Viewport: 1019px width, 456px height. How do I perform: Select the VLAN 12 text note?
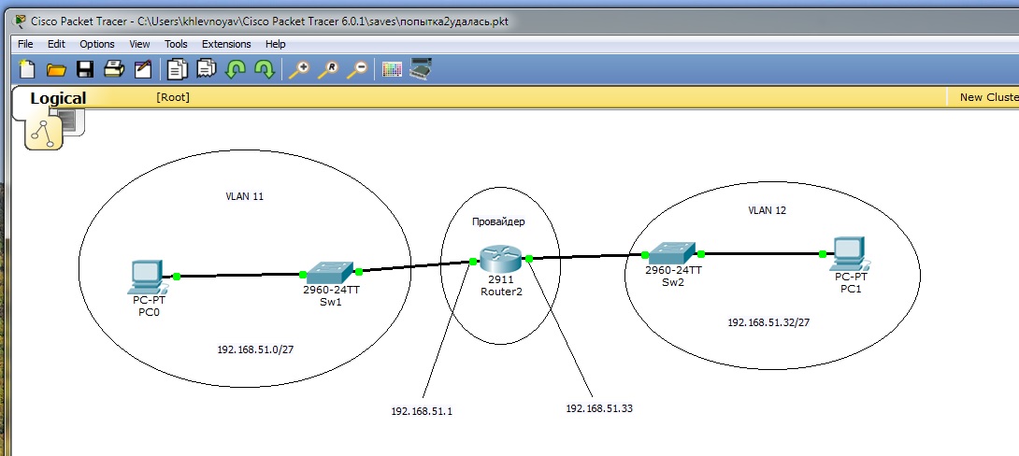pos(768,210)
